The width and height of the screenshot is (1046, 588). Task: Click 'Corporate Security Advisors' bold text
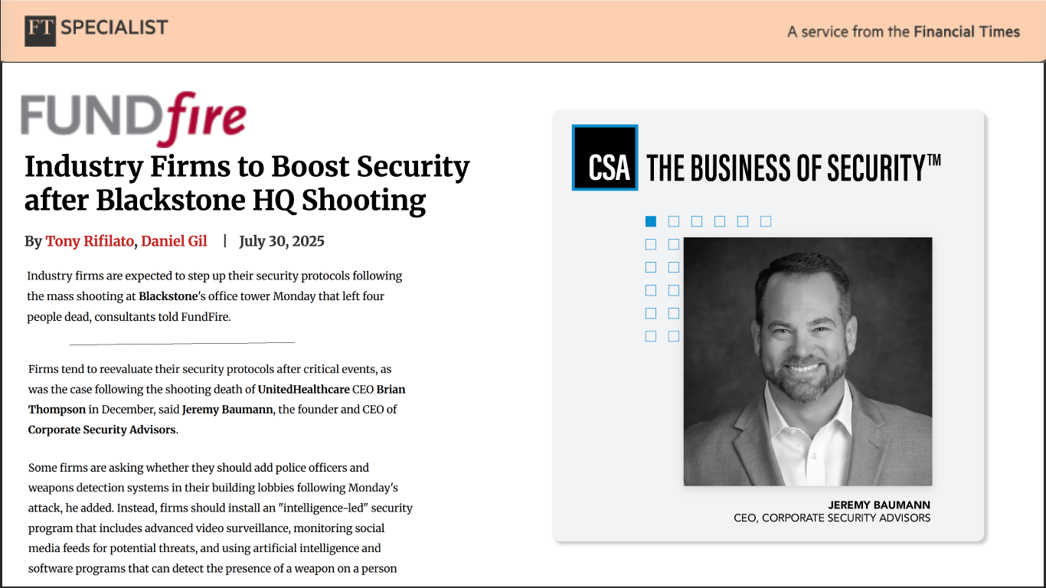102,430
